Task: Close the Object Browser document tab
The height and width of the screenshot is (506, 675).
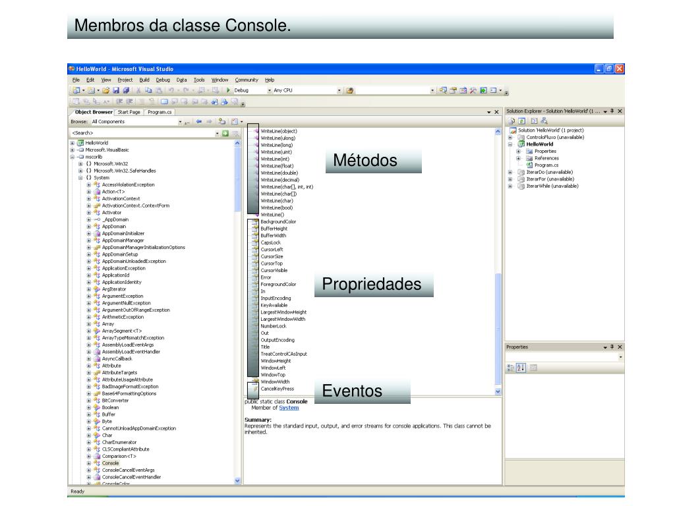Action: (496, 112)
